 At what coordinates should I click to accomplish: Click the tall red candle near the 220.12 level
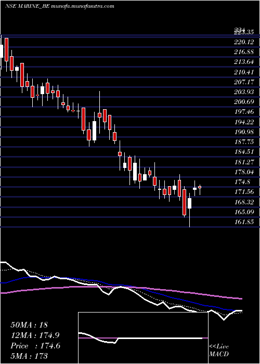click(6, 50)
